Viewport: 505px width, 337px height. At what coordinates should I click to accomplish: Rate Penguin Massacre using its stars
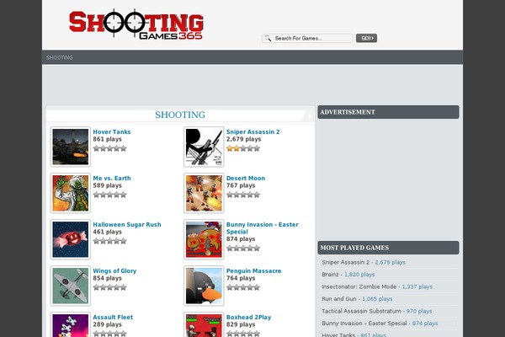click(243, 287)
